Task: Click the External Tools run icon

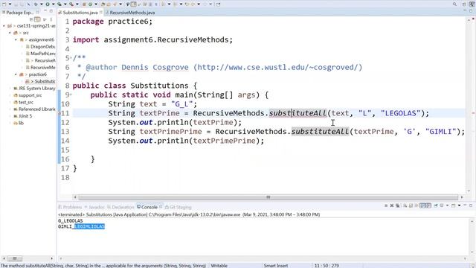Action: pos(71,4)
